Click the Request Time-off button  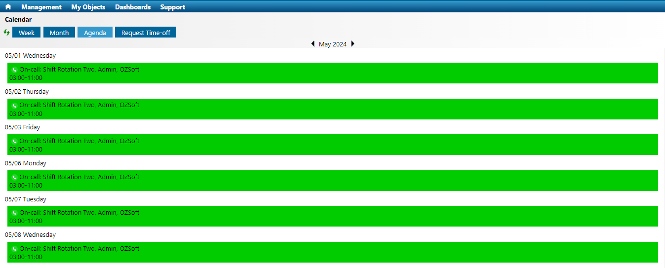coord(146,33)
